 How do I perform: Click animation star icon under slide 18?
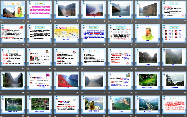tap(82, 69)
